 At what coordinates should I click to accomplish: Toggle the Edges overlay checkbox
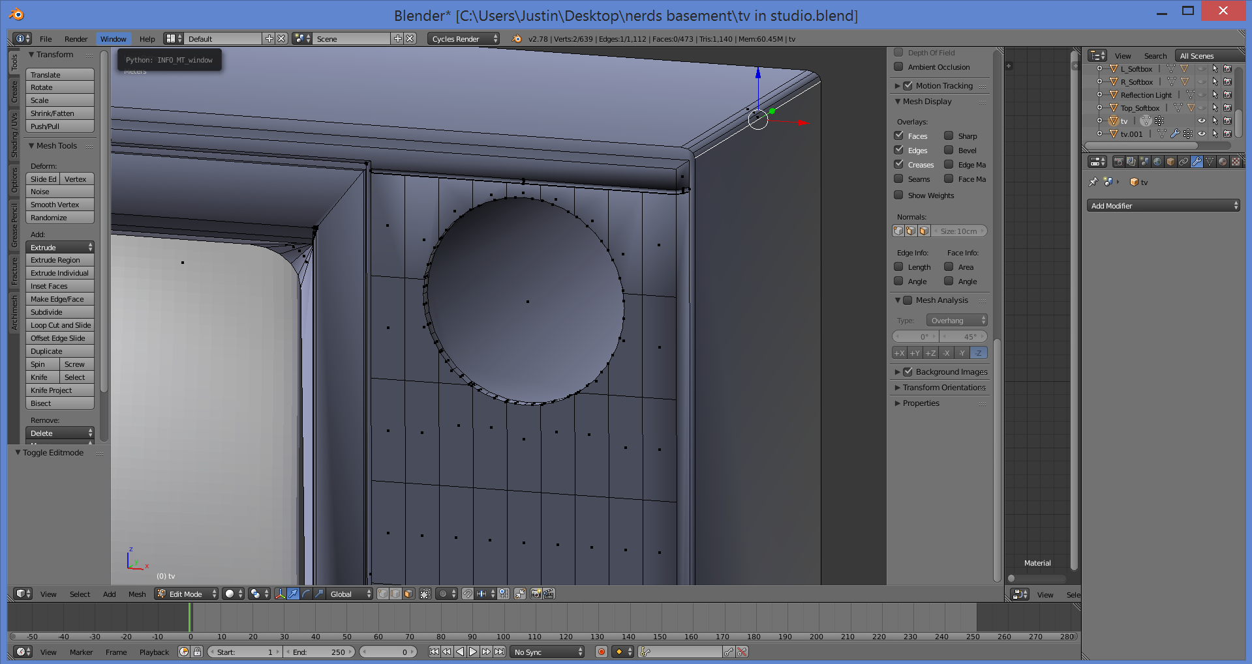(x=898, y=150)
